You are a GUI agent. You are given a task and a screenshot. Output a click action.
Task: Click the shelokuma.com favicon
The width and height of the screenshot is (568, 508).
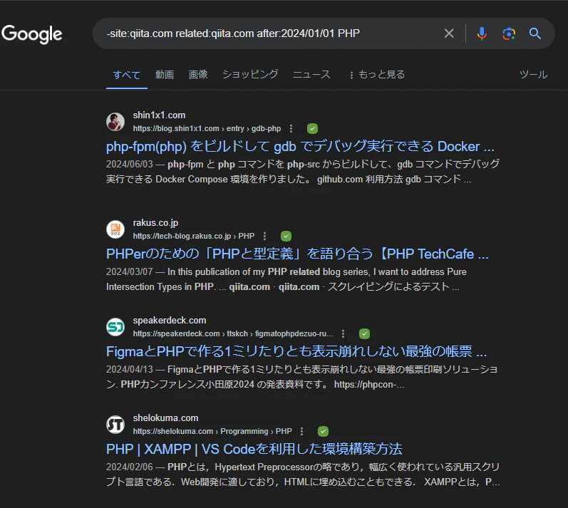coord(115,425)
